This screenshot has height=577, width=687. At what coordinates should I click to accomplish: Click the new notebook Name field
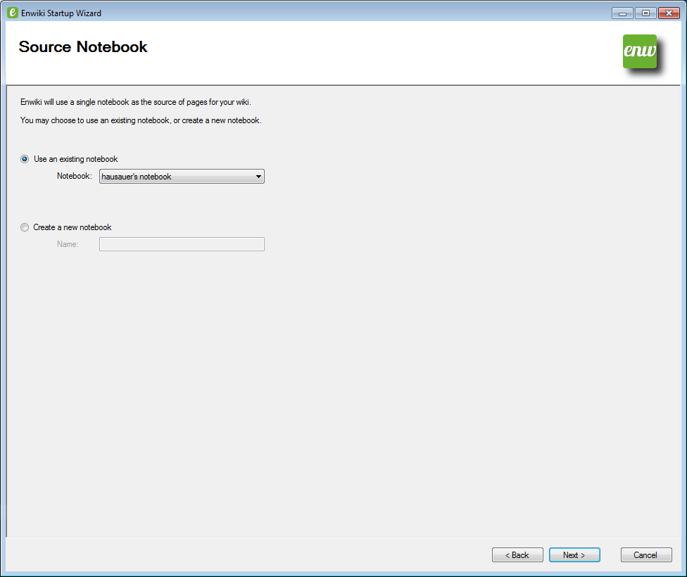click(182, 244)
